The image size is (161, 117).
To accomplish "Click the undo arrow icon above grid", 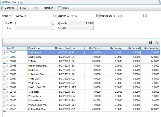I will coord(157,42).
